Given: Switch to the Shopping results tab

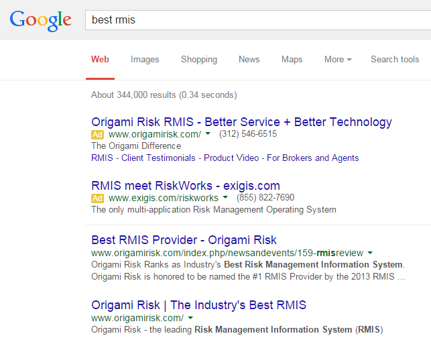Looking at the screenshot, I should [199, 60].
